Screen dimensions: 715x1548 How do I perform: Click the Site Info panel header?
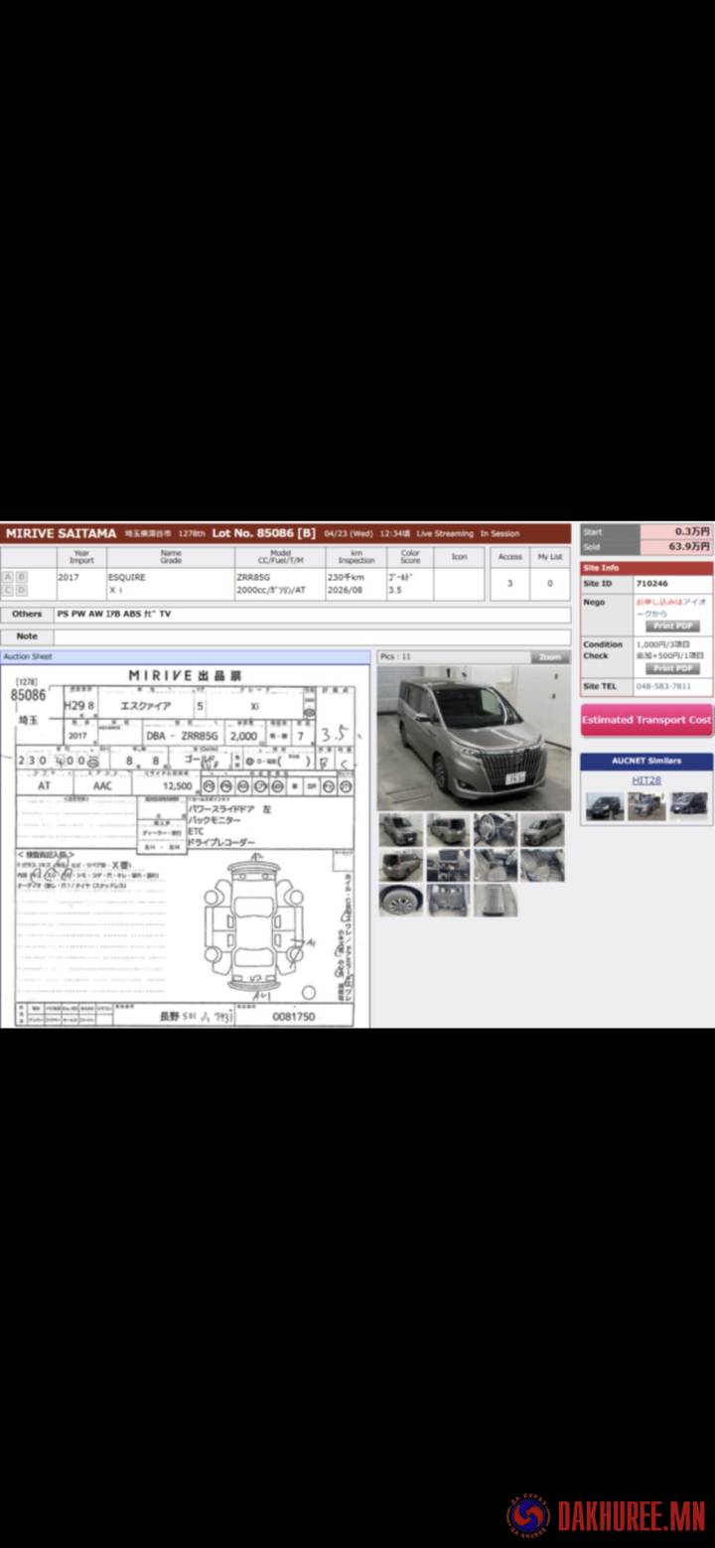646,568
